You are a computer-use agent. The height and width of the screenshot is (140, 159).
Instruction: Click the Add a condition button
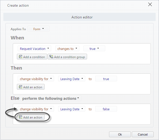point(32,57)
